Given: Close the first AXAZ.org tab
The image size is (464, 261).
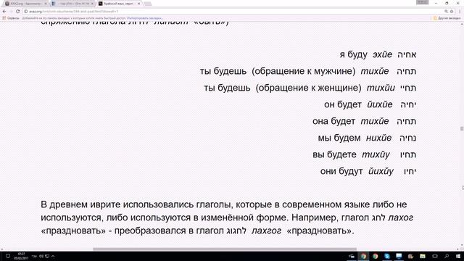Looking at the screenshot, I should (x=46, y=4).
